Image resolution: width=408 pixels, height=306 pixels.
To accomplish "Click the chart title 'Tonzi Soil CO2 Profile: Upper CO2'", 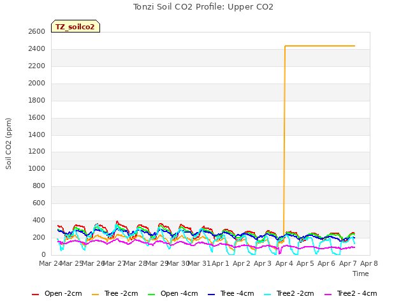I will pyautogui.click(x=203, y=7).
